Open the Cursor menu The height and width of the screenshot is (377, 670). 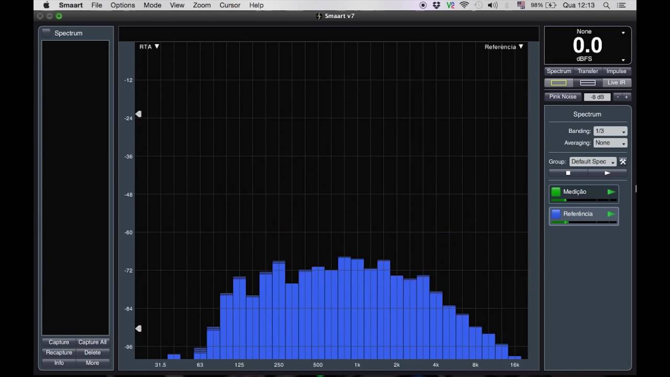[230, 5]
